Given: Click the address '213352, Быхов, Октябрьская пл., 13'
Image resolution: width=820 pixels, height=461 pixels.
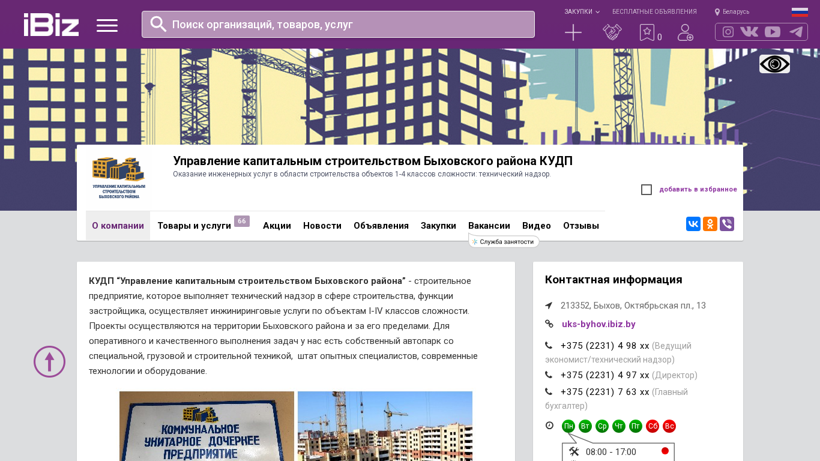Looking at the screenshot, I should pos(633,306).
